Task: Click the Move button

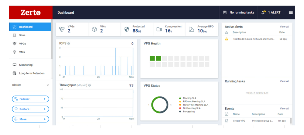Action: point(31,119)
